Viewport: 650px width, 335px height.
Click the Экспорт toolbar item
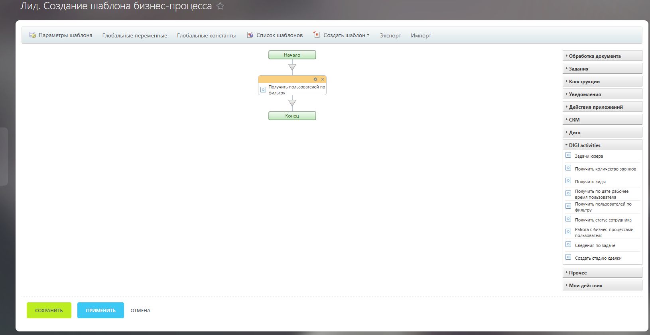[390, 35]
